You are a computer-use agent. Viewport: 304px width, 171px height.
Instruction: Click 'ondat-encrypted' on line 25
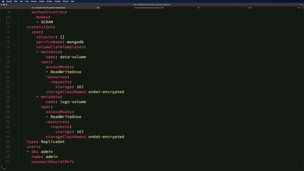click(106, 92)
